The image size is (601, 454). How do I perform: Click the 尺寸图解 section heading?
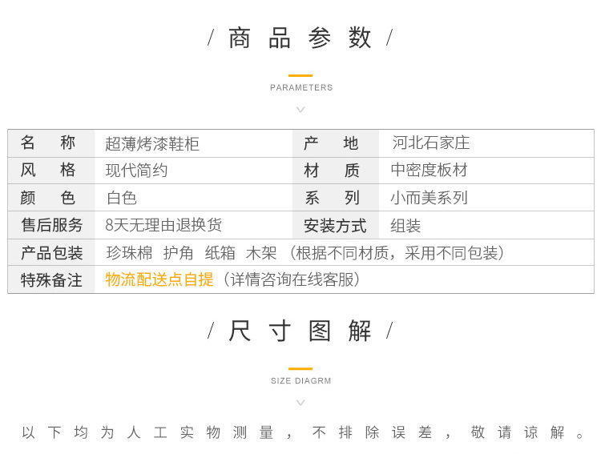coord(300,331)
